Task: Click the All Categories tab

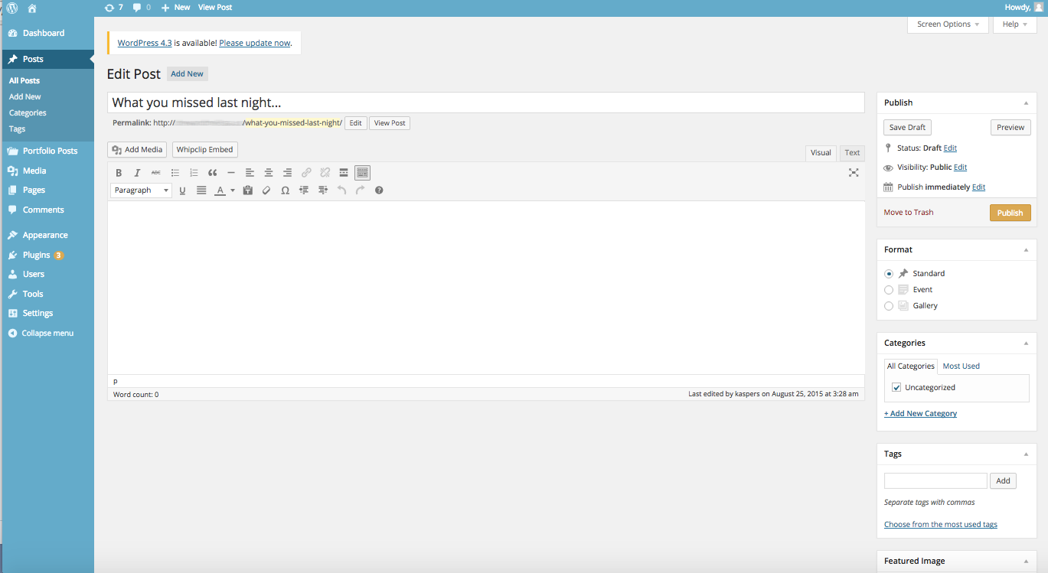Action: coord(911,366)
